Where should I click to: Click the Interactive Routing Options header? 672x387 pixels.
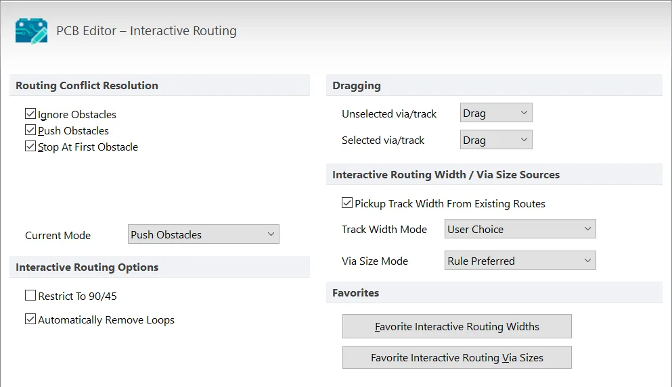tap(87, 267)
